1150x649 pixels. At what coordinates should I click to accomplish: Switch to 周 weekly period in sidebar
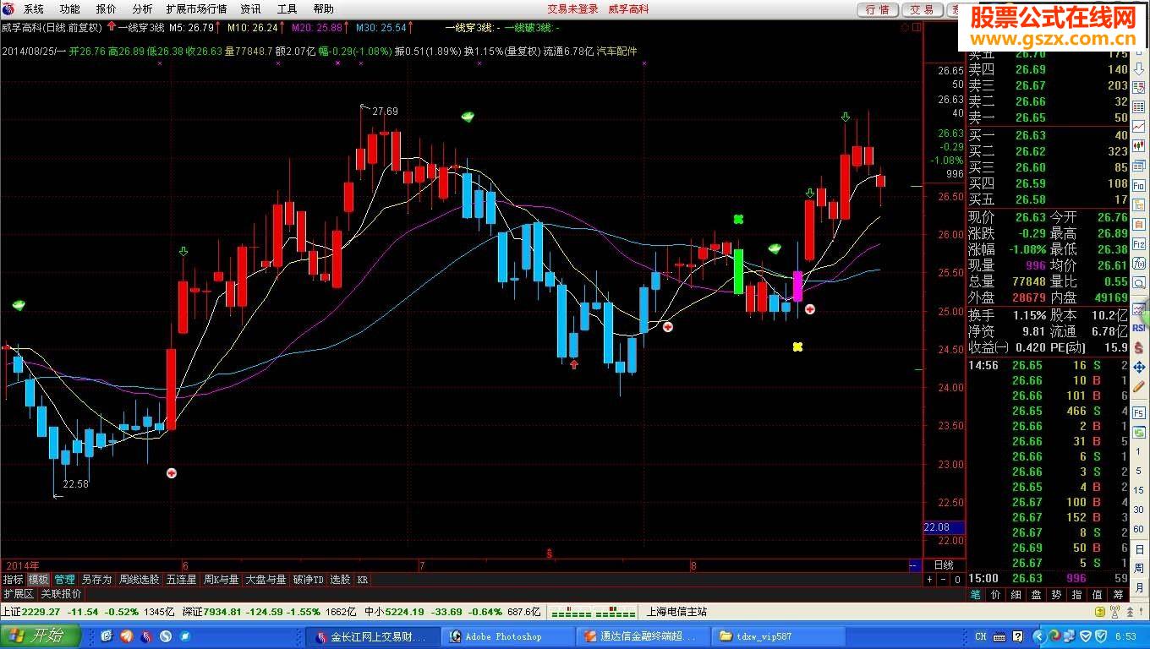1139,567
